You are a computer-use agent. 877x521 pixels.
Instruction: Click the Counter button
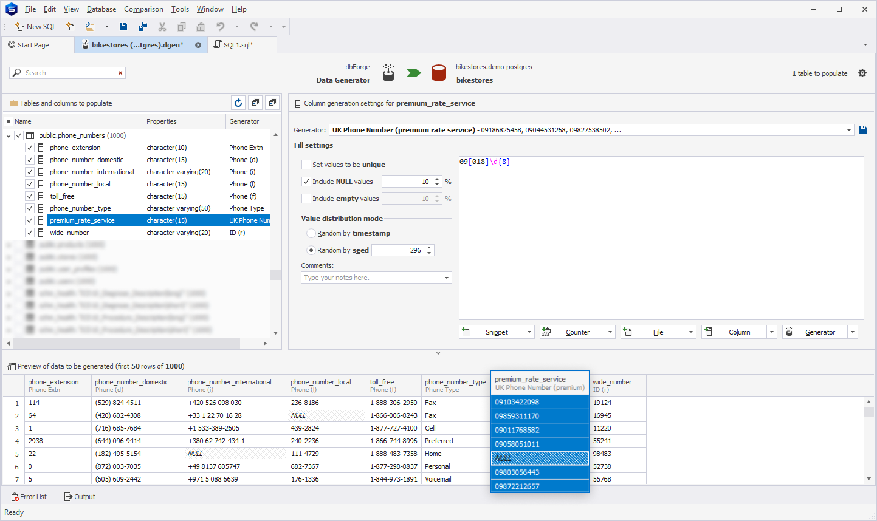pos(573,332)
